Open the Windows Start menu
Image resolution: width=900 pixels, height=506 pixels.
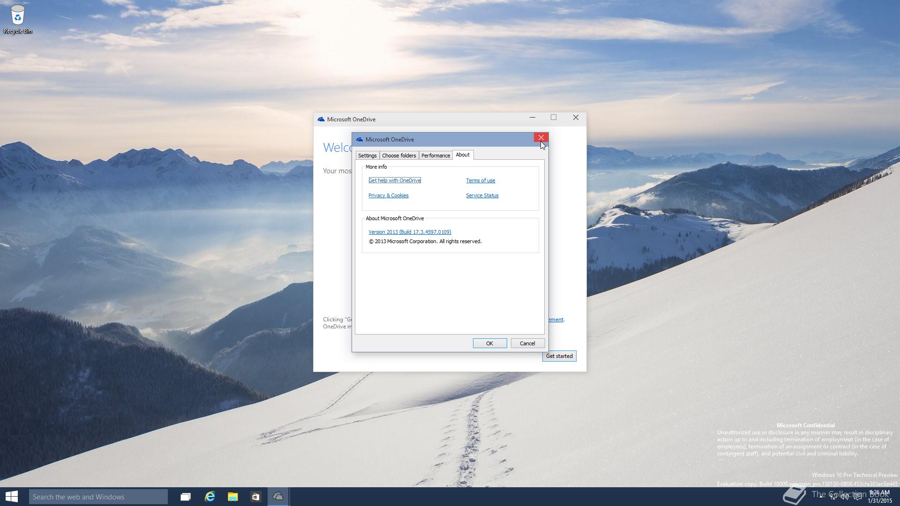click(12, 497)
